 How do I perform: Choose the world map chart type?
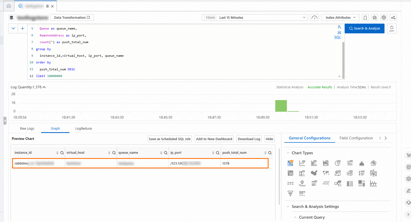[326, 173]
